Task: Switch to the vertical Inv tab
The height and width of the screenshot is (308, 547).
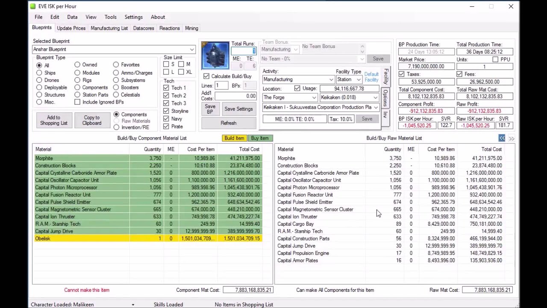Action: coord(385,115)
